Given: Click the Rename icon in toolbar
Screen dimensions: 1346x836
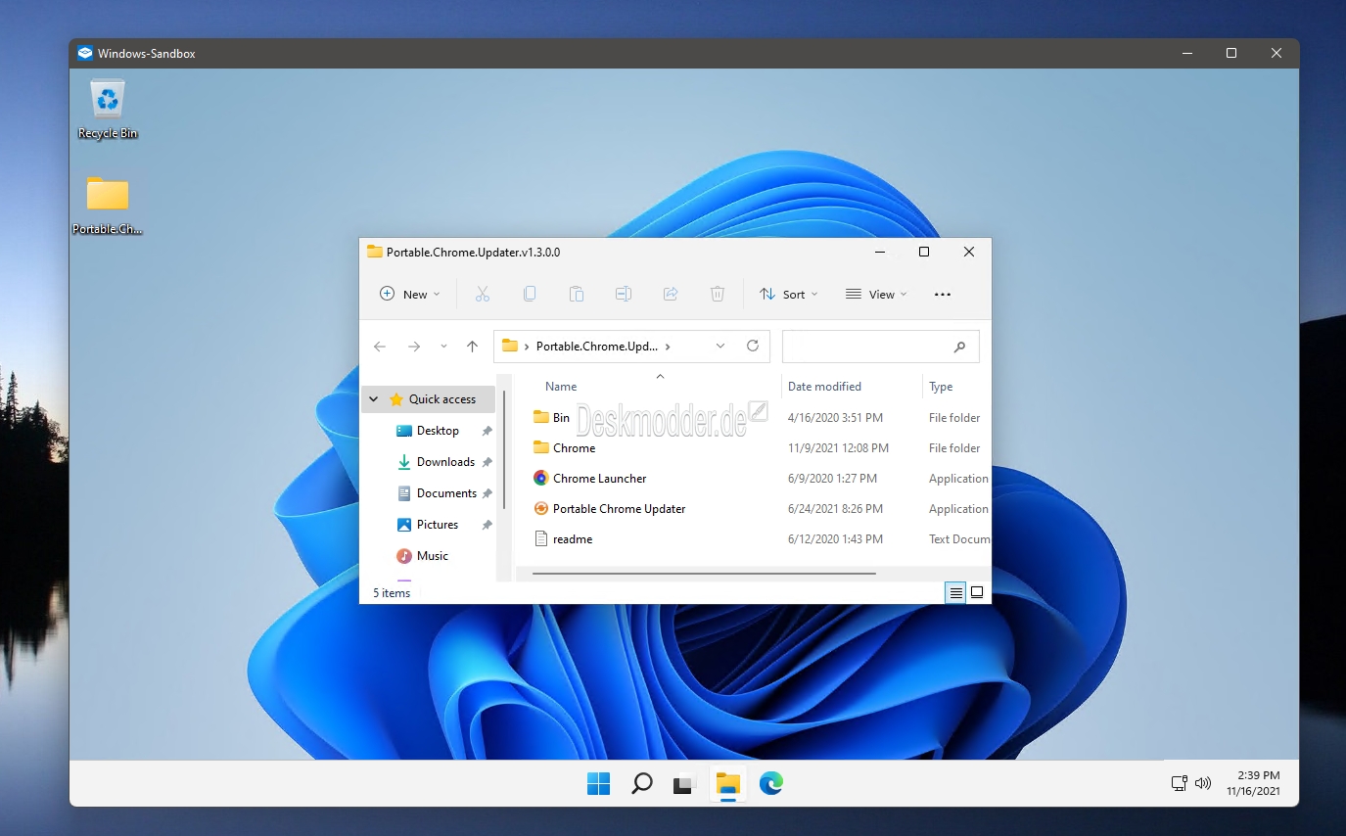Looking at the screenshot, I should (623, 294).
